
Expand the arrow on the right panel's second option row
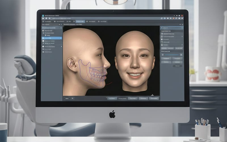tap(182, 37)
